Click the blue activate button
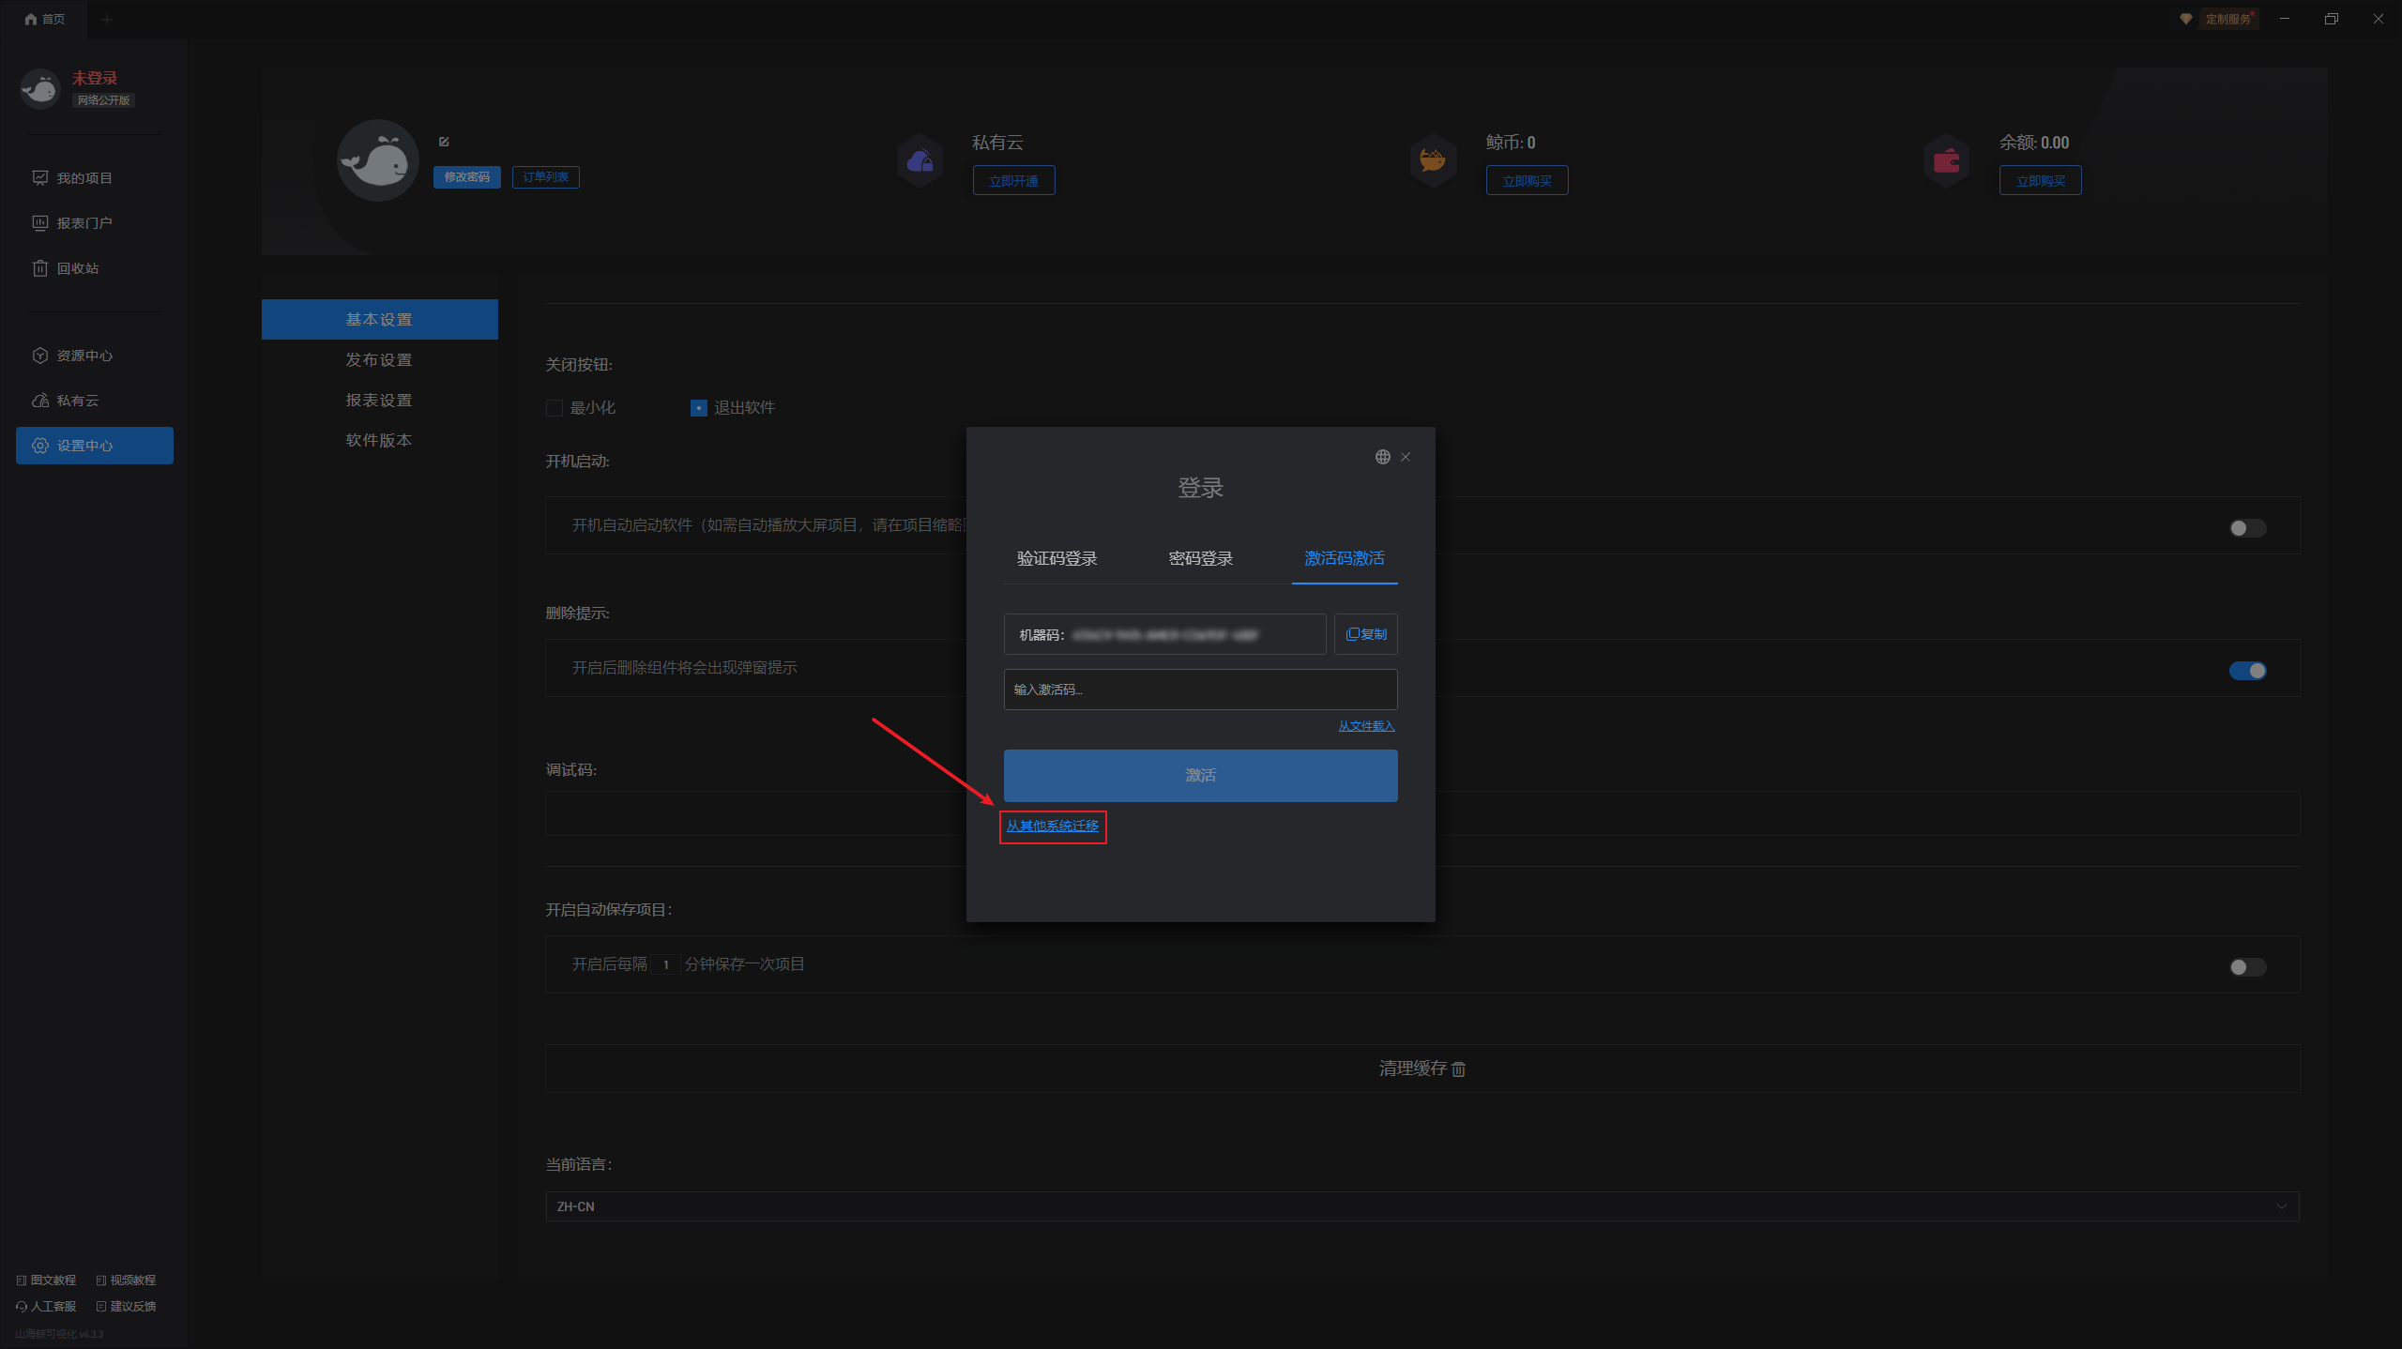Image resolution: width=2402 pixels, height=1349 pixels. pos(1200,776)
